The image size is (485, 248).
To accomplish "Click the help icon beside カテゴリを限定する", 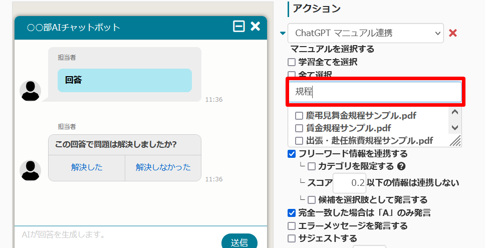I will point(401,166).
